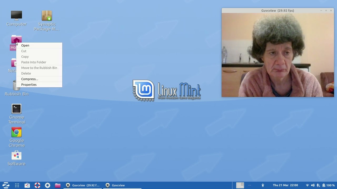
Task: Click the lifebuoy help icon in the taskbar
Action: click(x=37, y=185)
